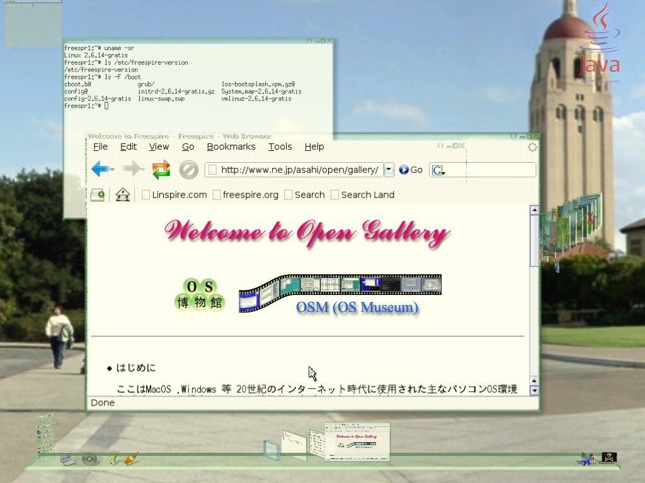Click the browser window thumbnail in the taskbar
This screenshot has width=645, height=483.
coord(357,441)
